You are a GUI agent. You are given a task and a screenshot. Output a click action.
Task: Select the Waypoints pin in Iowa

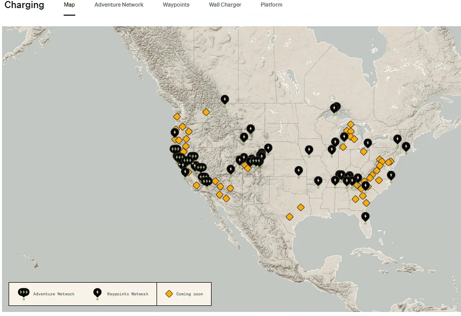309,150
